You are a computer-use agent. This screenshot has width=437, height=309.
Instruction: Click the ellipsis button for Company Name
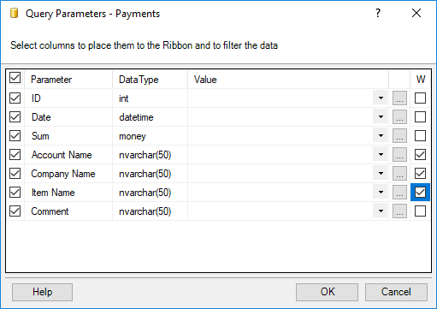click(x=399, y=174)
